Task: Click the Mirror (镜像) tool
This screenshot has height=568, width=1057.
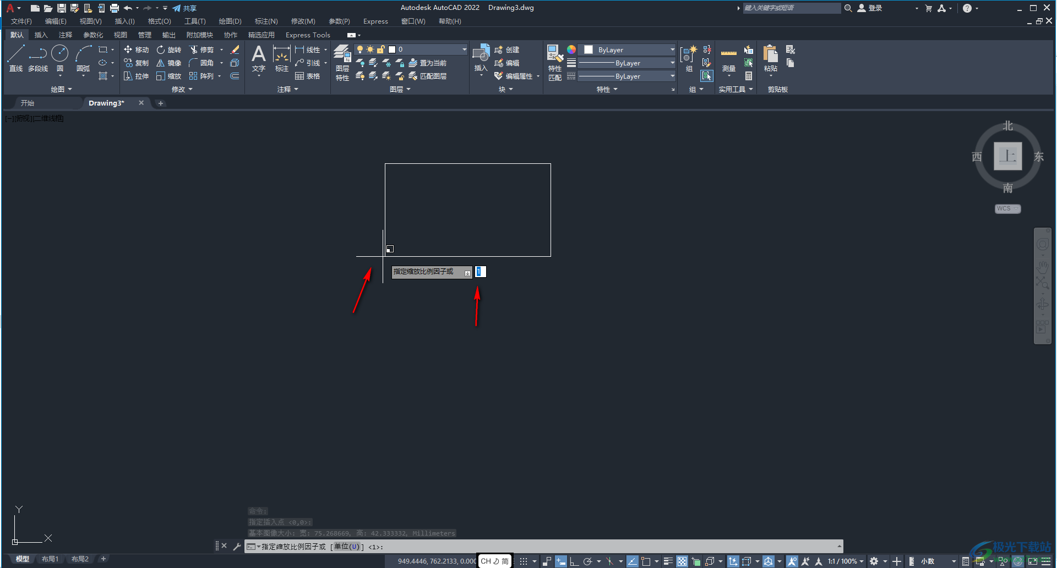Action: coord(168,63)
